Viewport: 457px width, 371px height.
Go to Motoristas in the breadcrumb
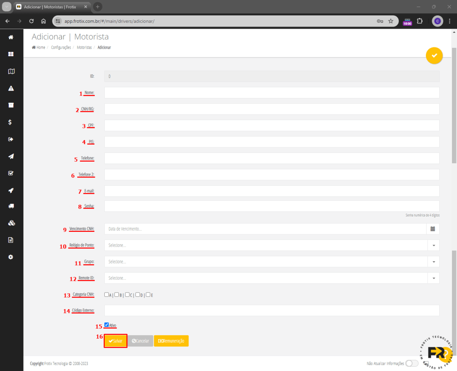[84, 48]
